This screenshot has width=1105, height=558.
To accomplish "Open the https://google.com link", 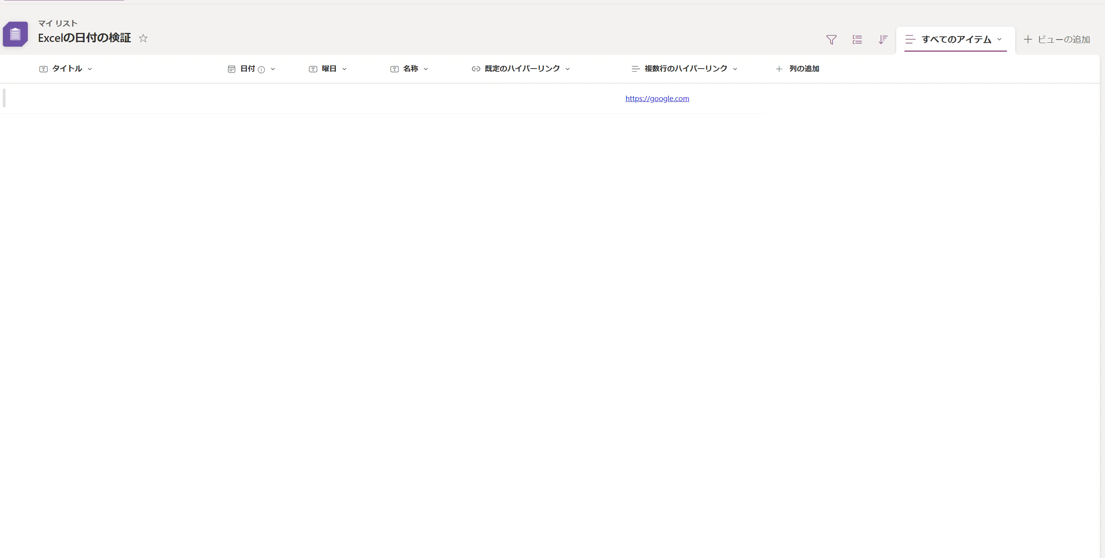I will click(x=657, y=99).
